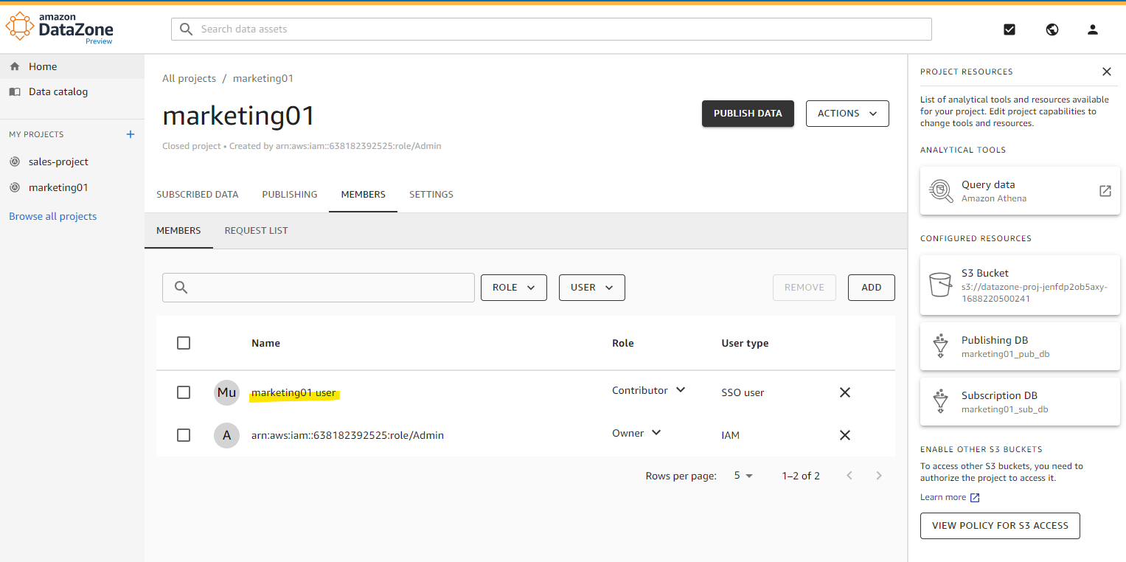Click the marketing01 project target icon
The height and width of the screenshot is (562, 1126).
[x=15, y=187]
